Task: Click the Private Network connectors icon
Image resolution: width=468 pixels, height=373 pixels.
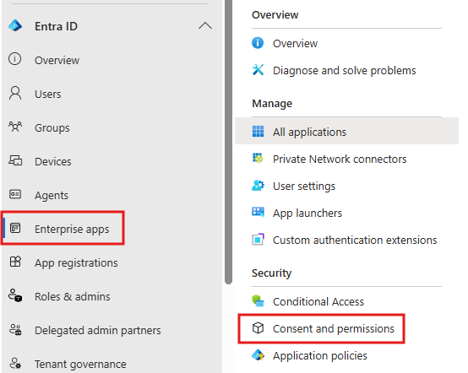Action: click(x=258, y=159)
